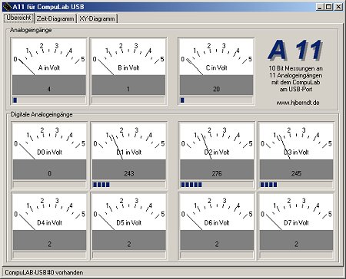Click the value 0 under meter D0
This screenshot has height=279, width=346.
(49, 174)
